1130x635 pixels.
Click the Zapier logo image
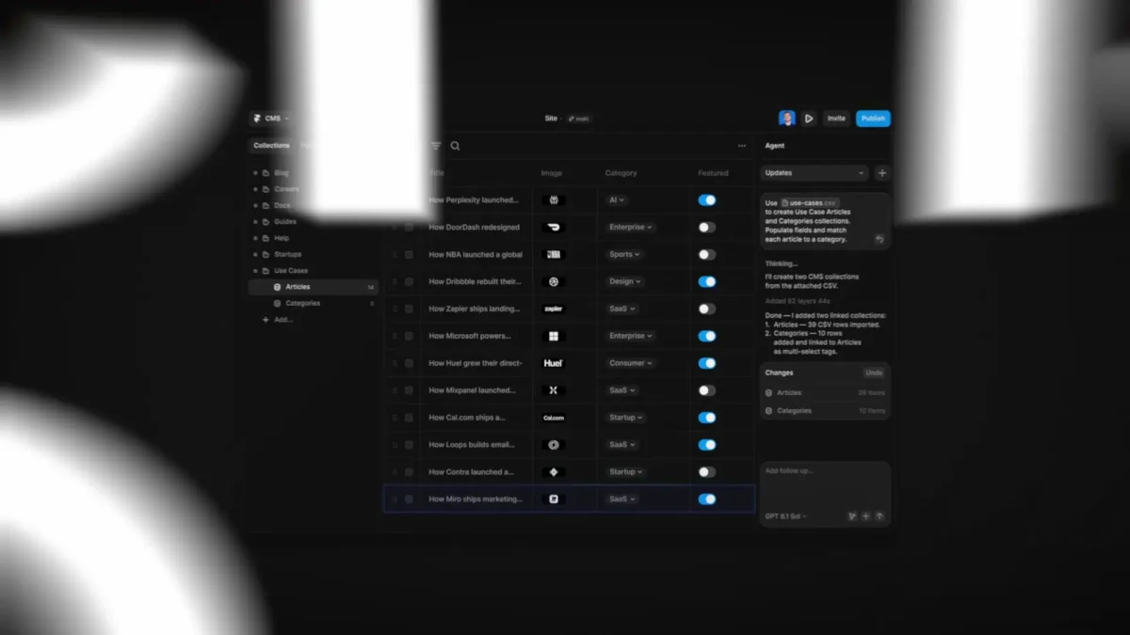554,309
